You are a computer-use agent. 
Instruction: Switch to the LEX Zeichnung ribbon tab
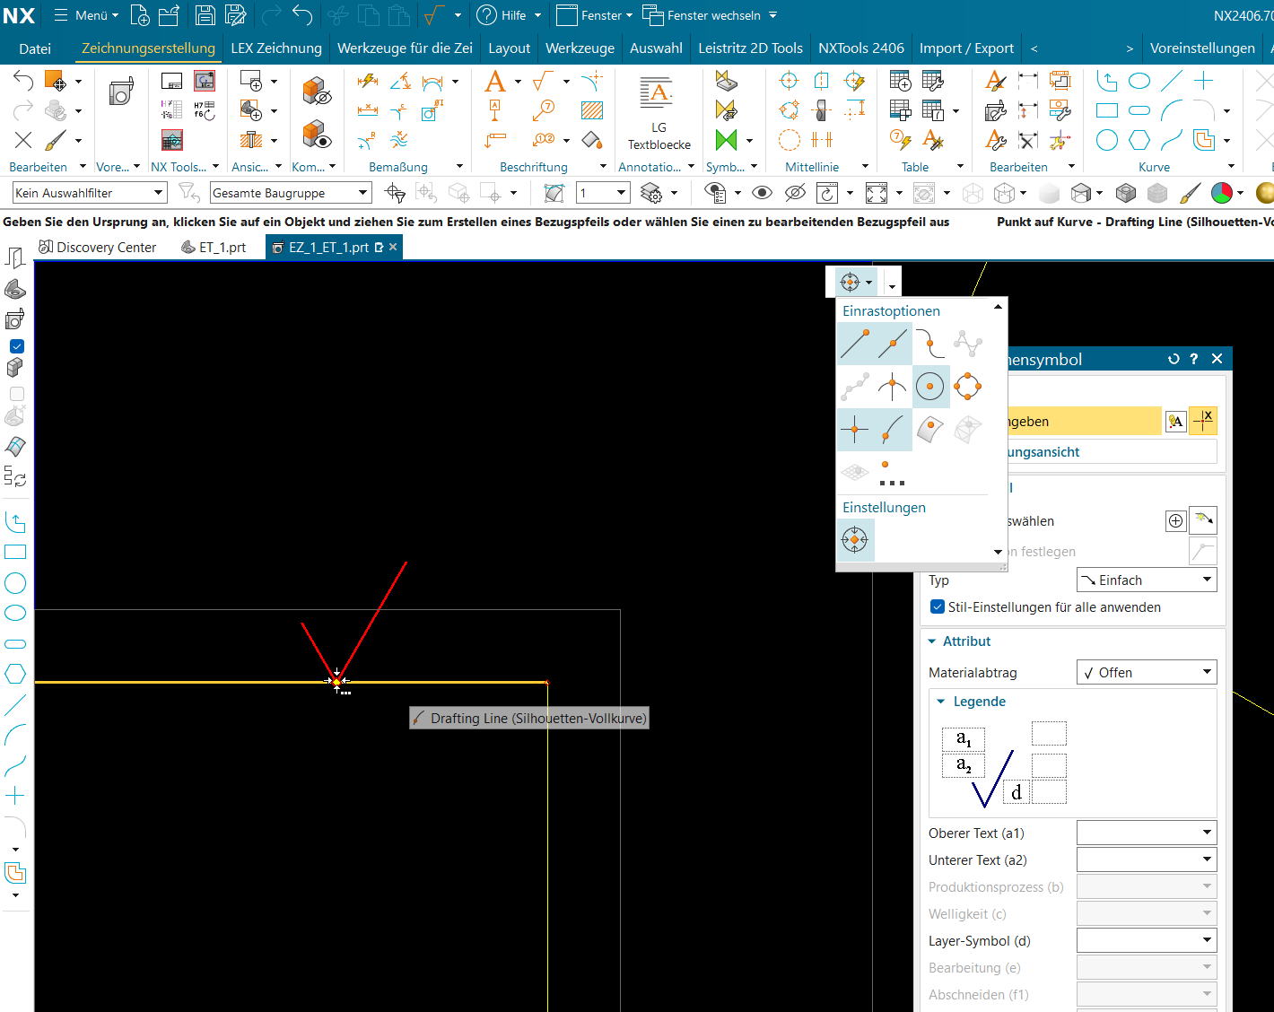click(x=276, y=48)
